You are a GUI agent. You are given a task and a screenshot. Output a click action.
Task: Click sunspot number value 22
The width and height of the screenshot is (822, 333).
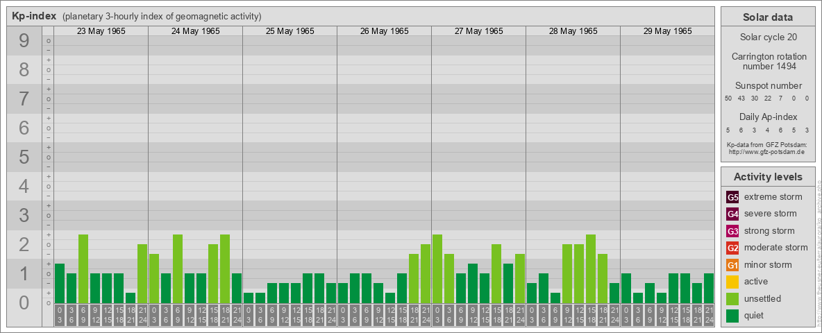coord(767,99)
